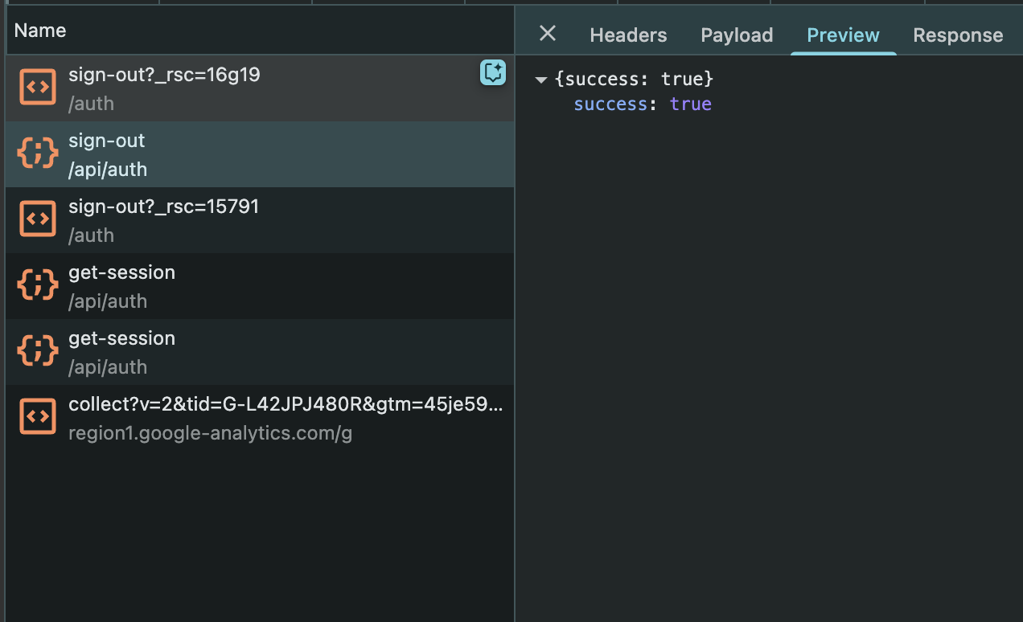Collapse the {success: true} object tree
This screenshot has height=622, width=1023.
click(x=541, y=80)
